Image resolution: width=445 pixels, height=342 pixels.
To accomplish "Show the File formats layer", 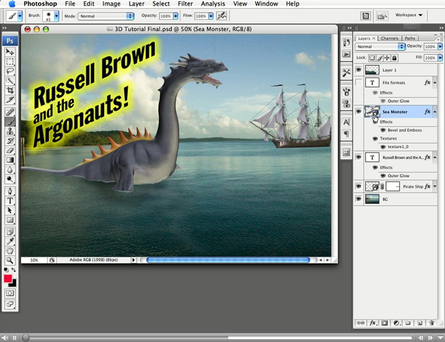I will [359, 82].
